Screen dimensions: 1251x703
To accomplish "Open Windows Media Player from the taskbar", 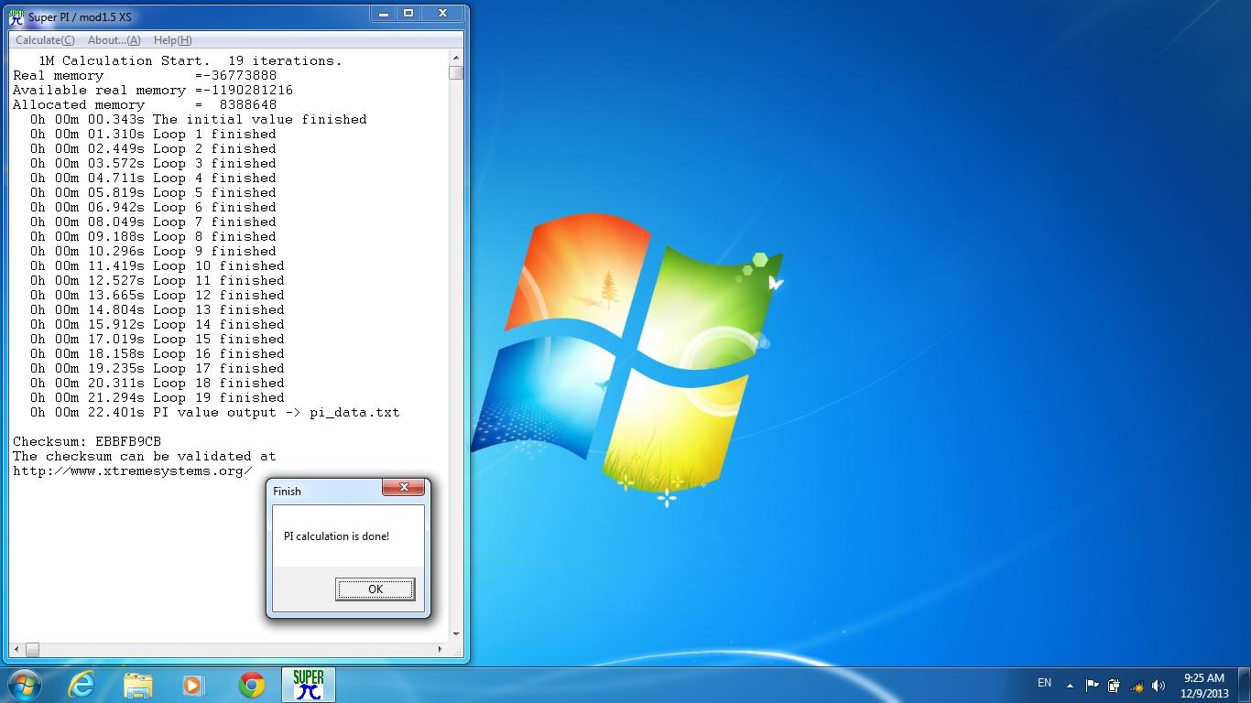I will pos(194,685).
